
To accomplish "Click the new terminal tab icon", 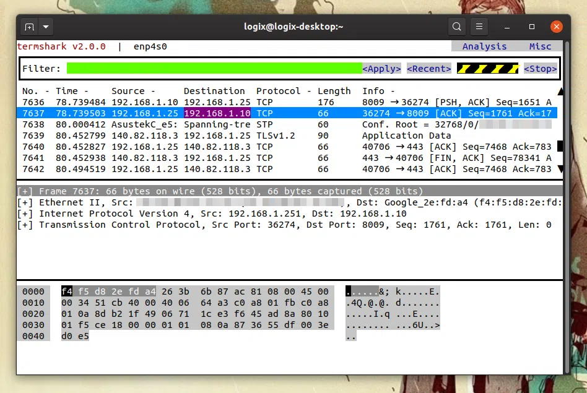I will pos(29,27).
